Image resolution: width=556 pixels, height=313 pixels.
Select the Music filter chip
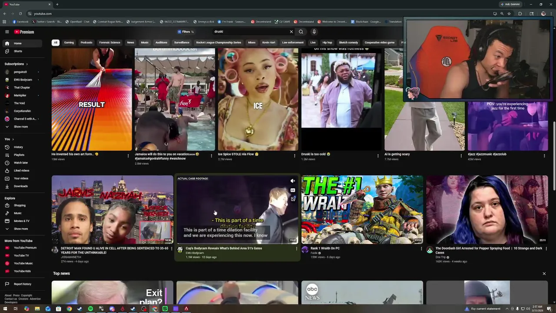145,43
